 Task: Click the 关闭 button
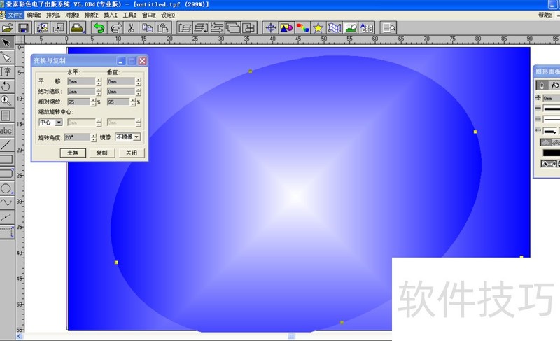coord(131,153)
